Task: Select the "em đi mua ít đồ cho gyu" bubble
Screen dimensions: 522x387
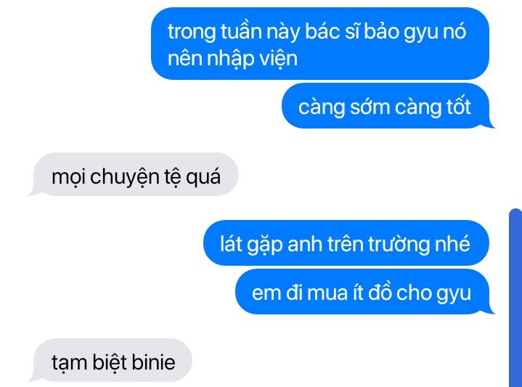Action: [362, 292]
